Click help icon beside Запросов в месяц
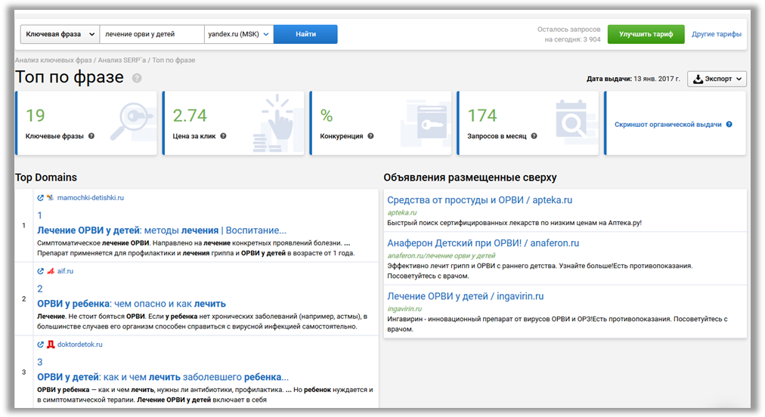 534,136
